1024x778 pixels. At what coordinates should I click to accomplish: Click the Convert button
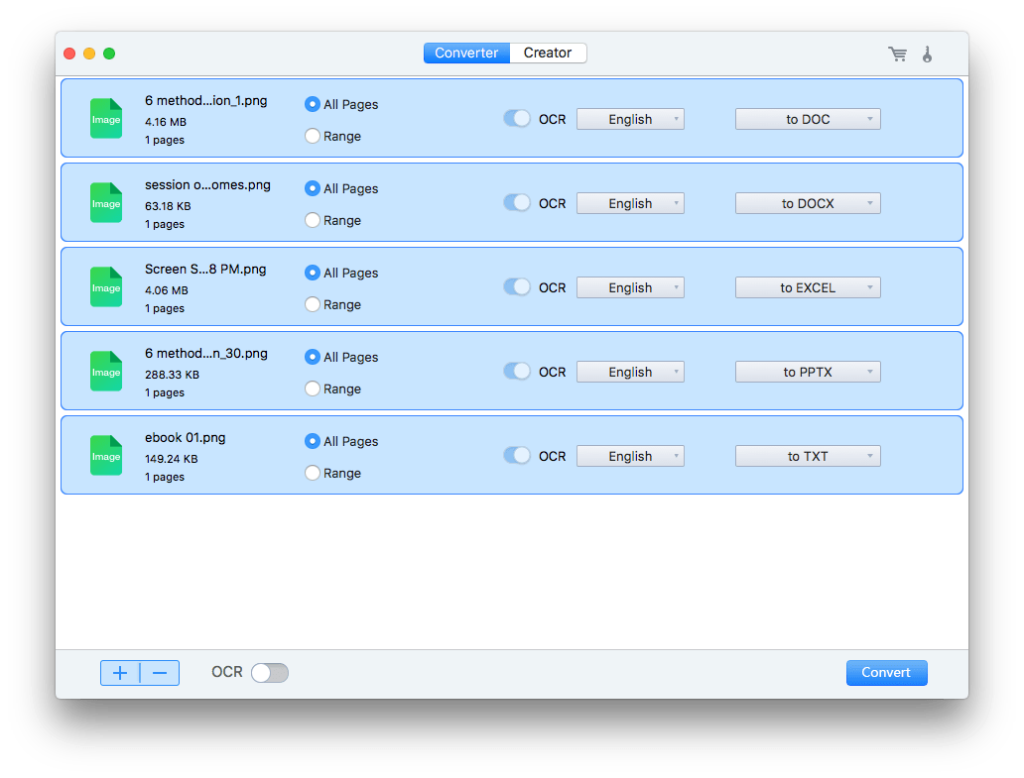[886, 672]
